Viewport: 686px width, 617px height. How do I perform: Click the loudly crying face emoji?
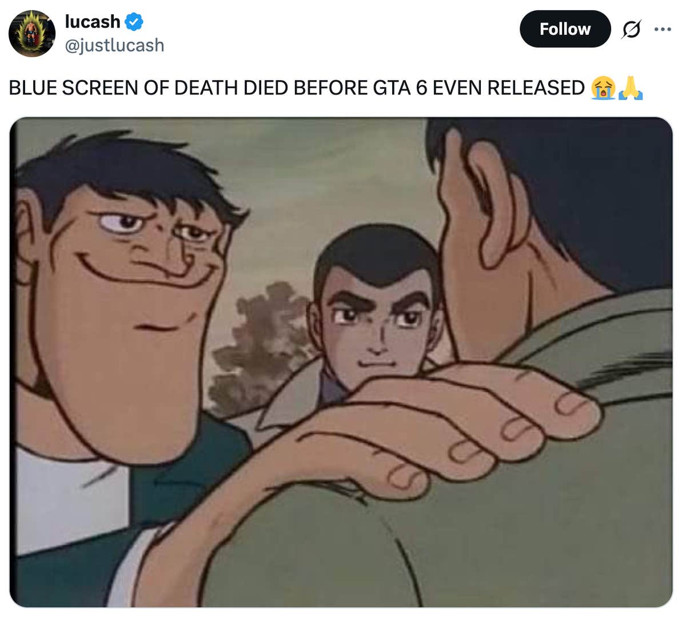coord(603,88)
